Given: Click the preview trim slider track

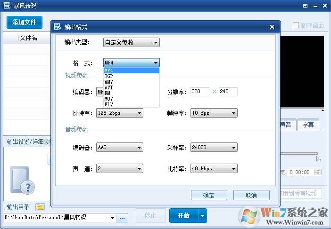Looking at the screenshot, I should pyautogui.click(x=299, y=154).
